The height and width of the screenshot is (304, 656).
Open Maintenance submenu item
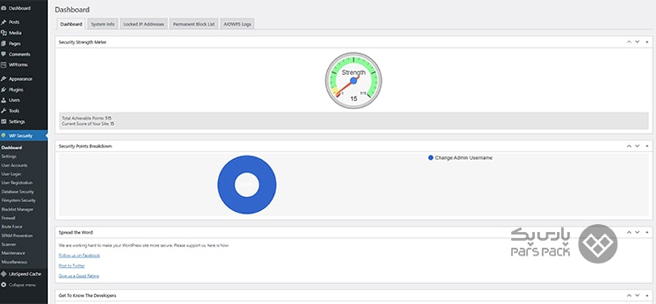point(13,253)
